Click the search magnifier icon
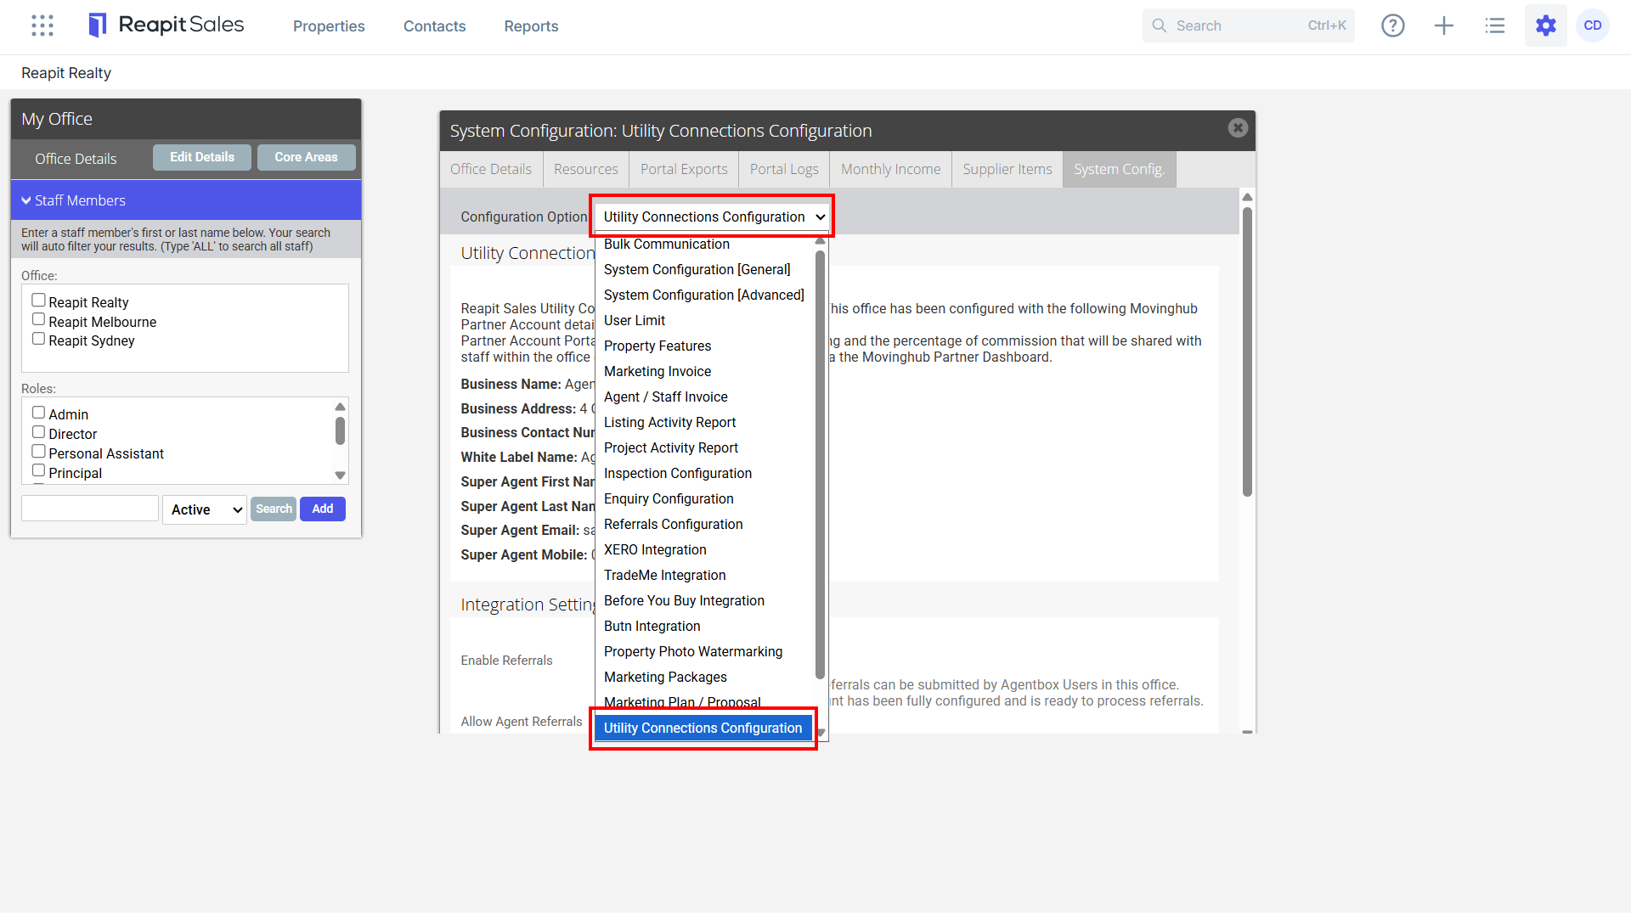1631x917 pixels. coord(1160,25)
